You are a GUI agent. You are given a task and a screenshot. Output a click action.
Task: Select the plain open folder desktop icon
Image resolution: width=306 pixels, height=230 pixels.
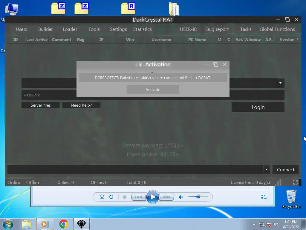174,9
